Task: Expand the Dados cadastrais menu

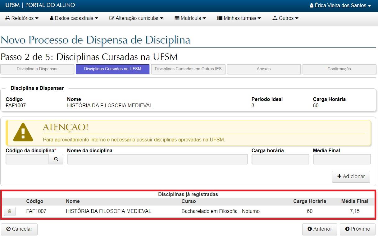Action: tap(74, 18)
